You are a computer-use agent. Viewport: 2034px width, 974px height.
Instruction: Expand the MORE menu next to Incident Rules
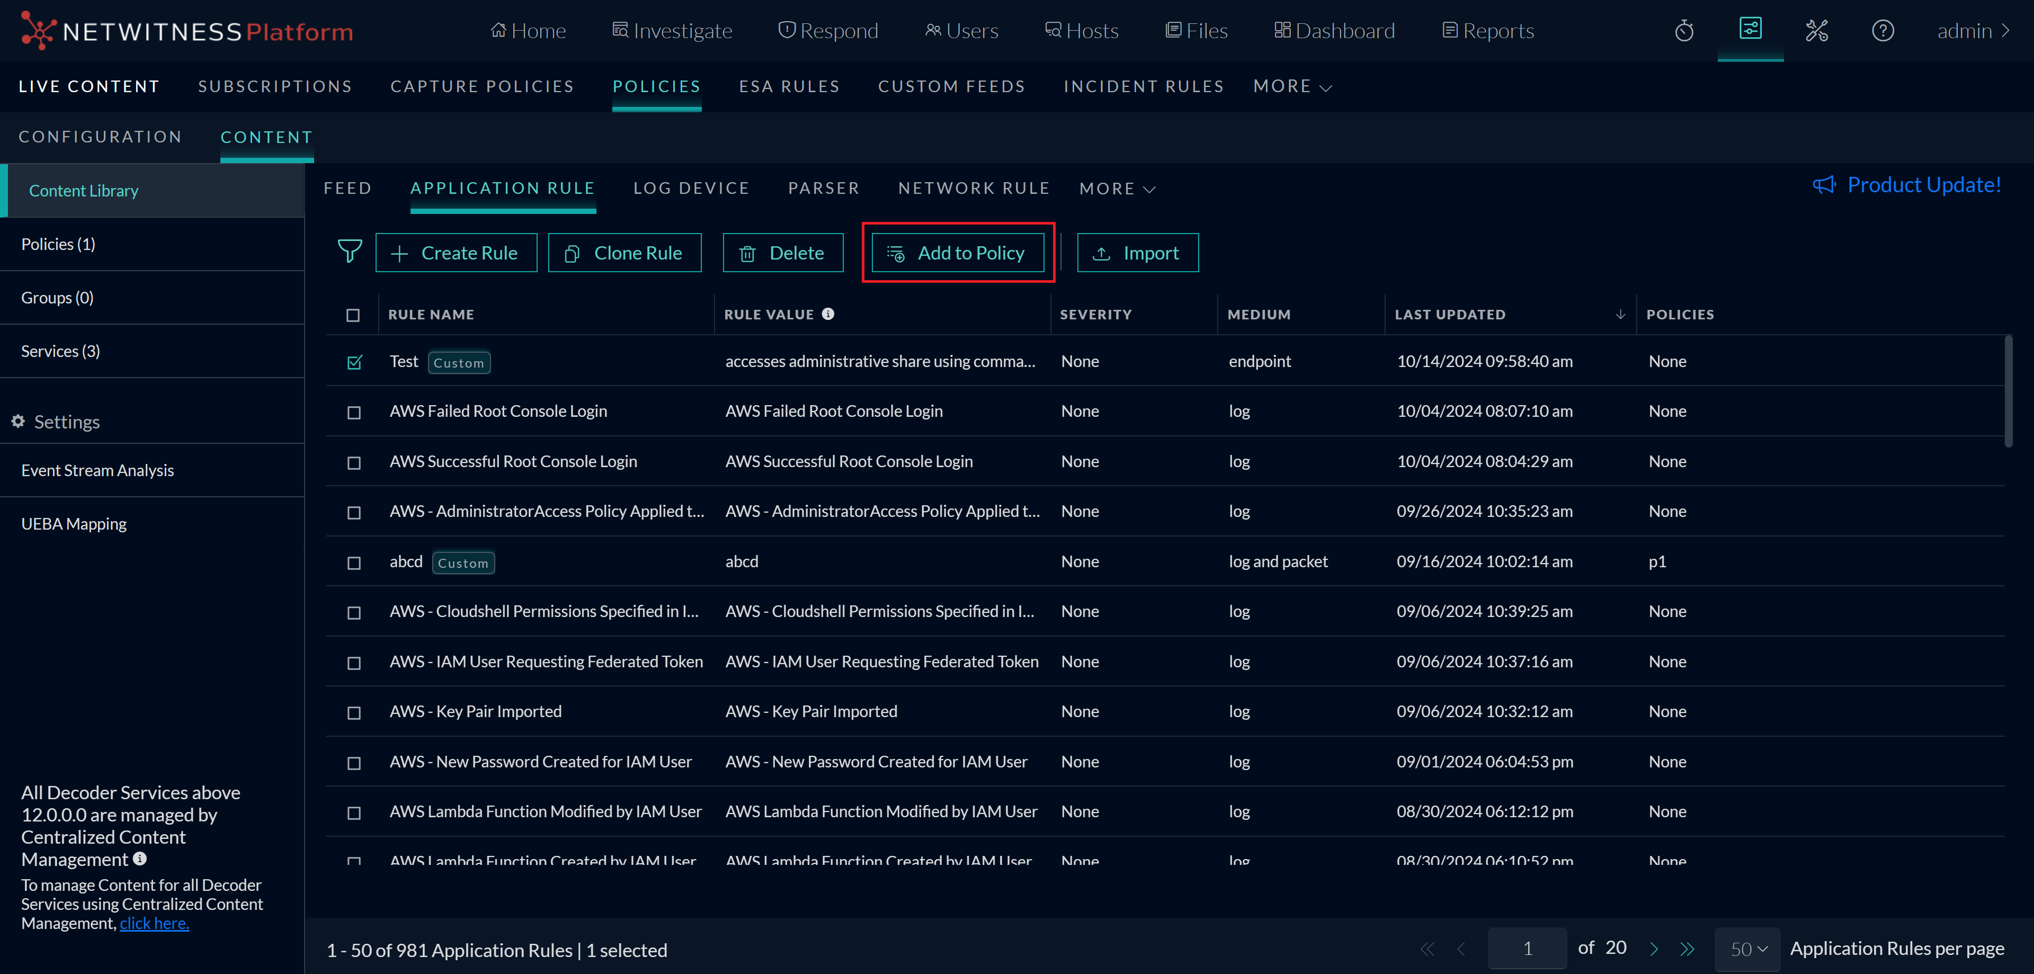pos(1292,86)
